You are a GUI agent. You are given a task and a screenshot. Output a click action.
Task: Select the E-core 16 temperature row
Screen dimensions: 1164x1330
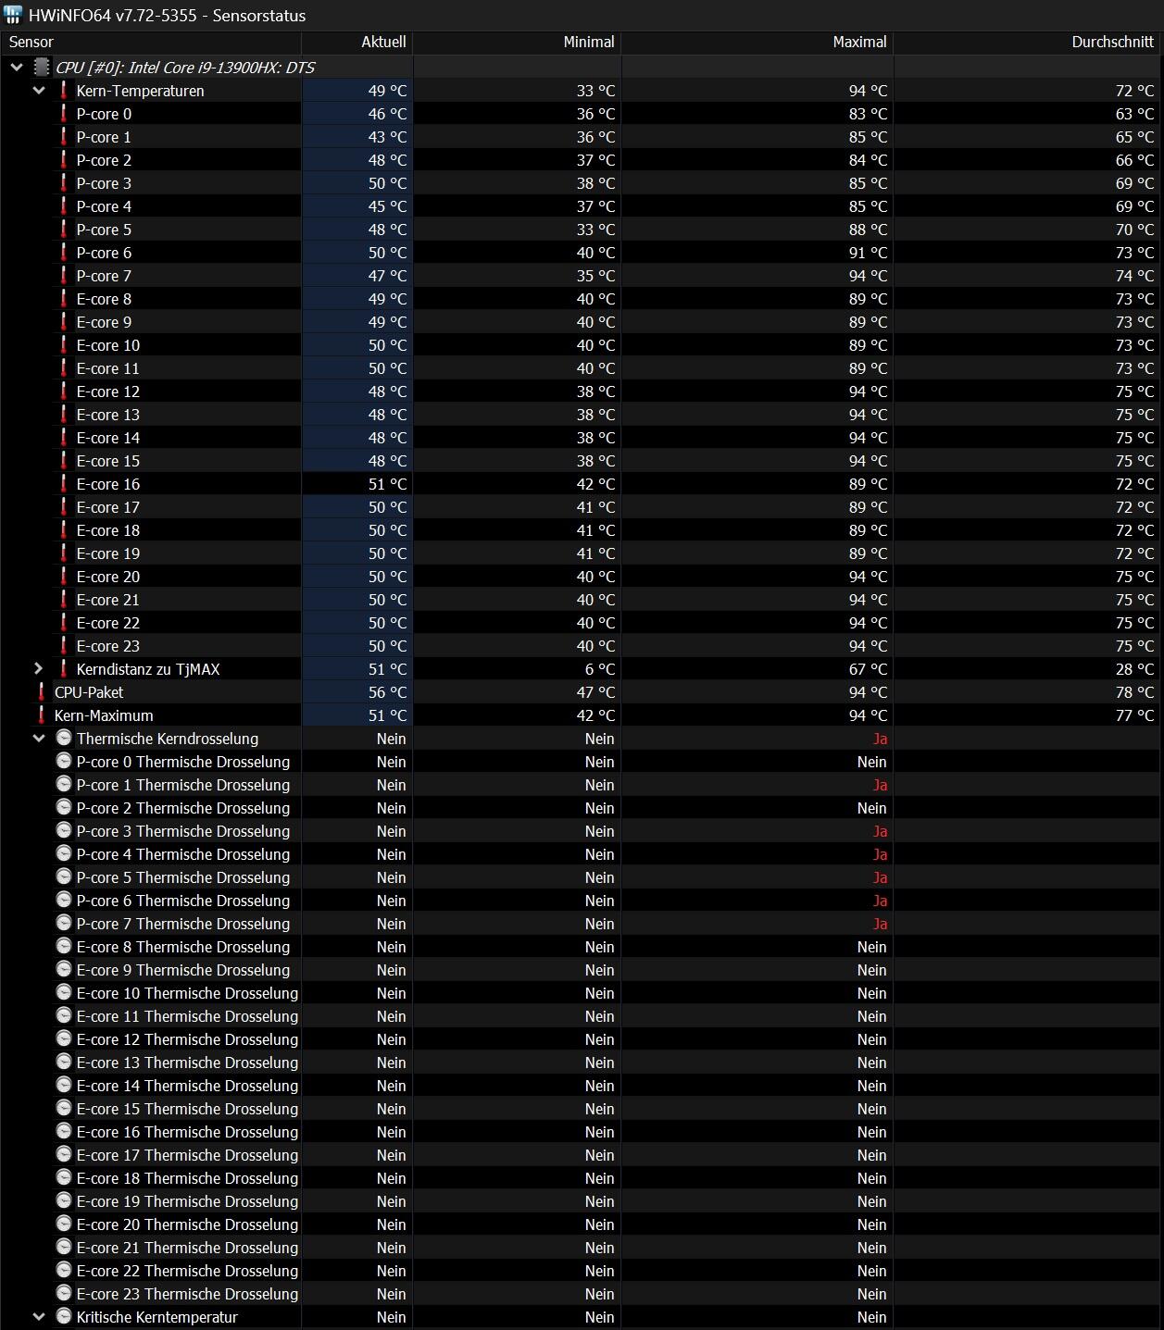pos(582,484)
